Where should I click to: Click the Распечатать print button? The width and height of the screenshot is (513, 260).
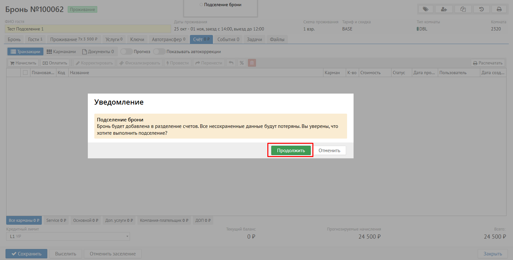488,63
